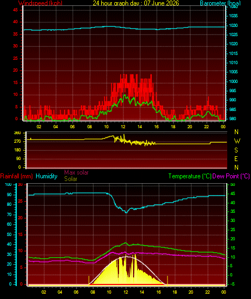251x299 pixels.
Task: Click '985' on the barometer axis
Action: click(x=233, y=109)
